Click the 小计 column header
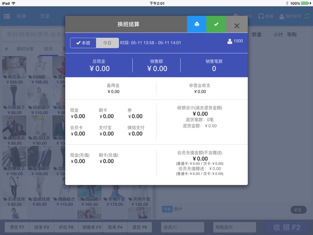 tap(278, 34)
